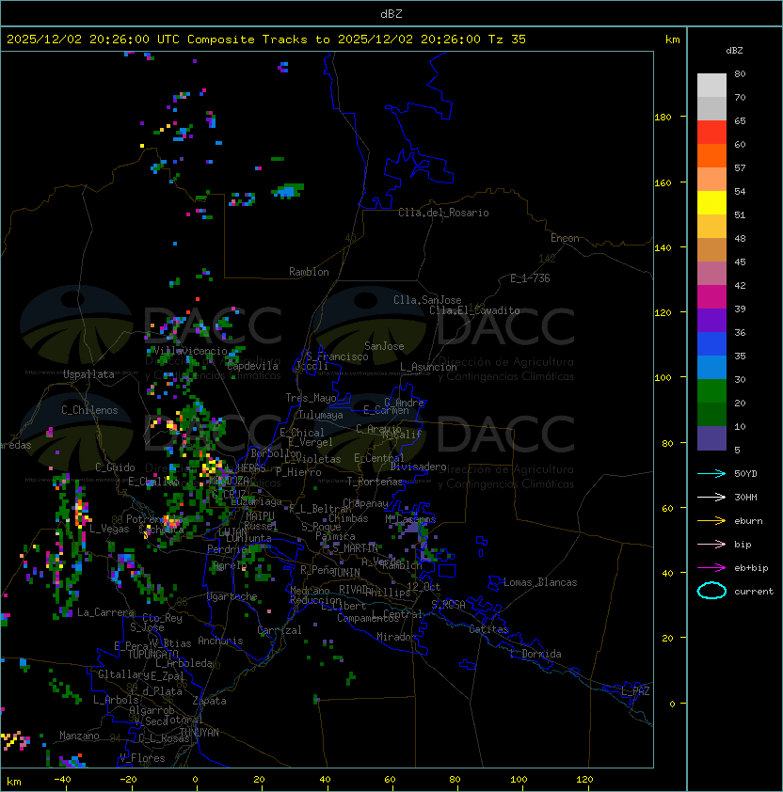Click the 'L_Dormida' map label
This screenshot has width=783, height=792.
coord(536,654)
